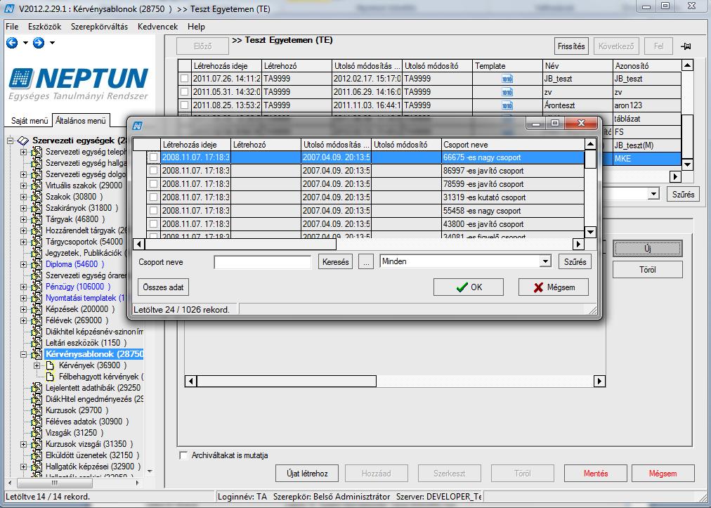Click the dialog's Mégsem cancel button
The height and width of the screenshot is (508, 711).
click(554, 287)
